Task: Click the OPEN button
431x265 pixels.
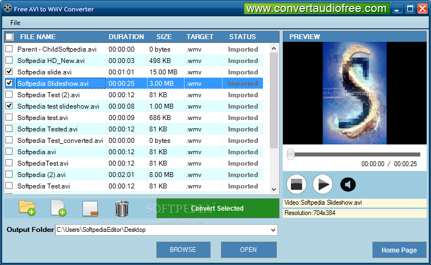Action: 249,250
